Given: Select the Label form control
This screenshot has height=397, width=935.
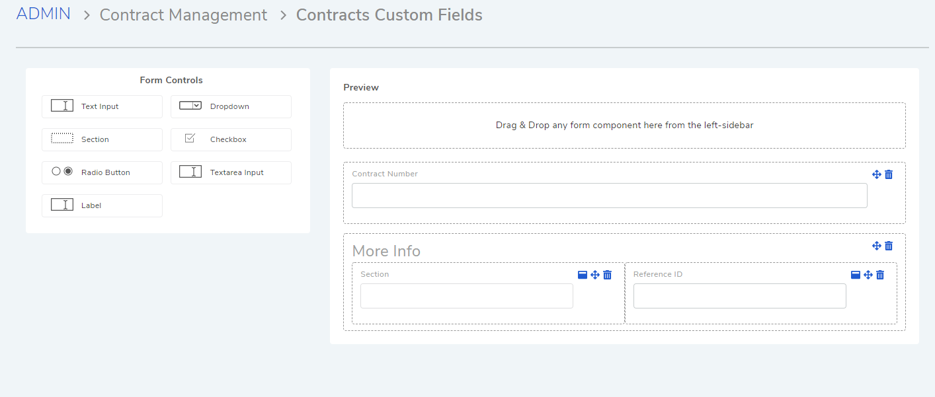Looking at the screenshot, I should click(102, 205).
